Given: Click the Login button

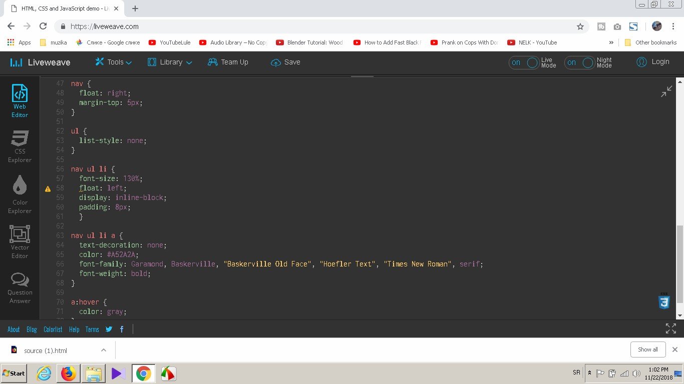Looking at the screenshot, I should (x=653, y=62).
